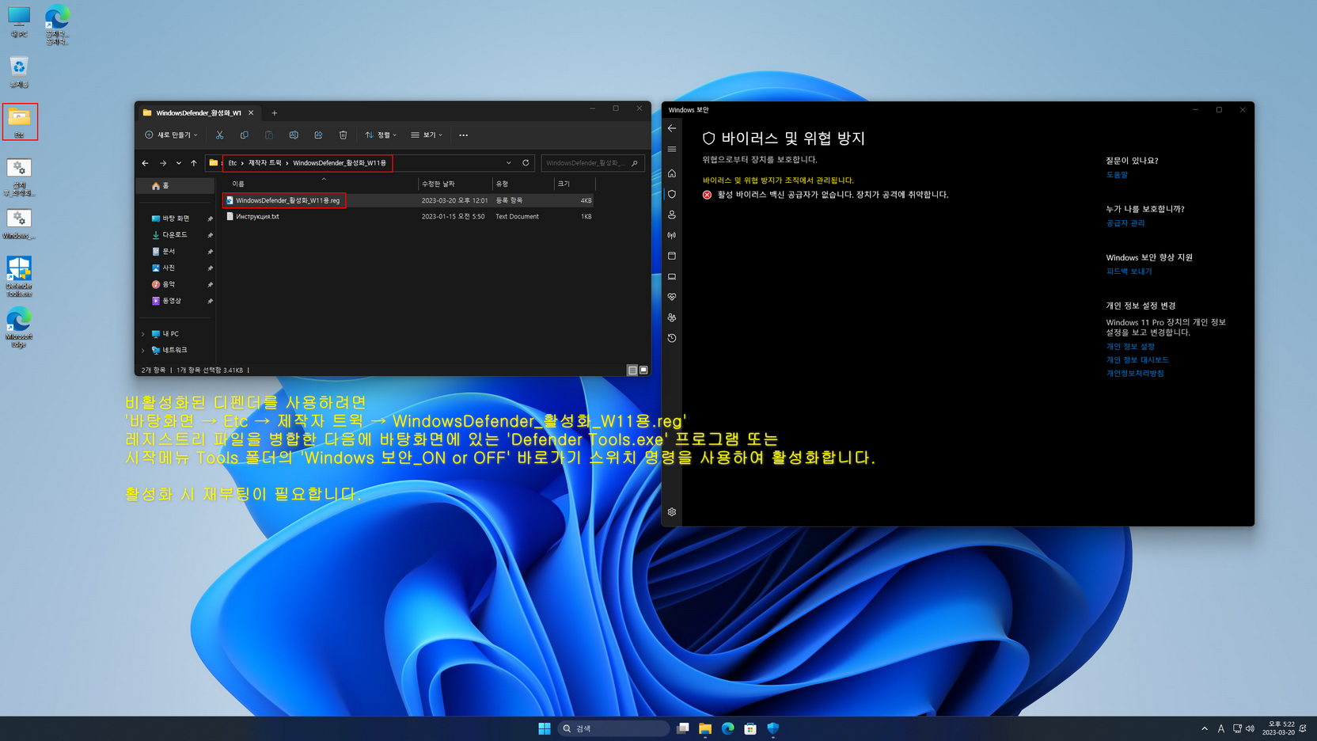Close the WindowsDefender Explorer tab
The height and width of the screenshot is (741, 1317).
tap(251, 113)
